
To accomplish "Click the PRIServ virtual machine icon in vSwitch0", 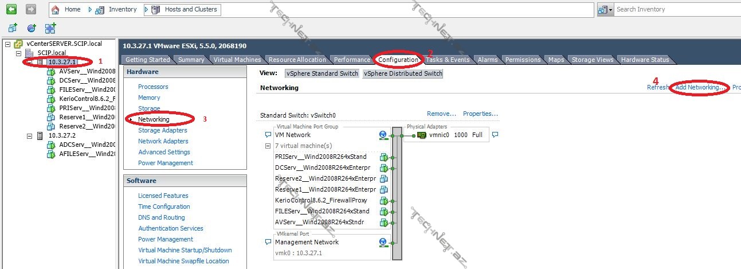I will (x=383, y=157).
